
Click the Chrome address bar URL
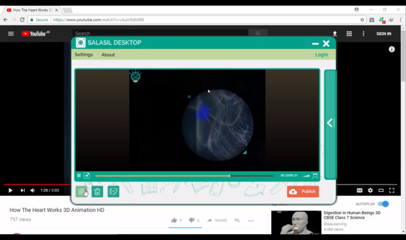98,20
